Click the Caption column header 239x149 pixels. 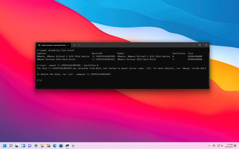pos(41,53)
